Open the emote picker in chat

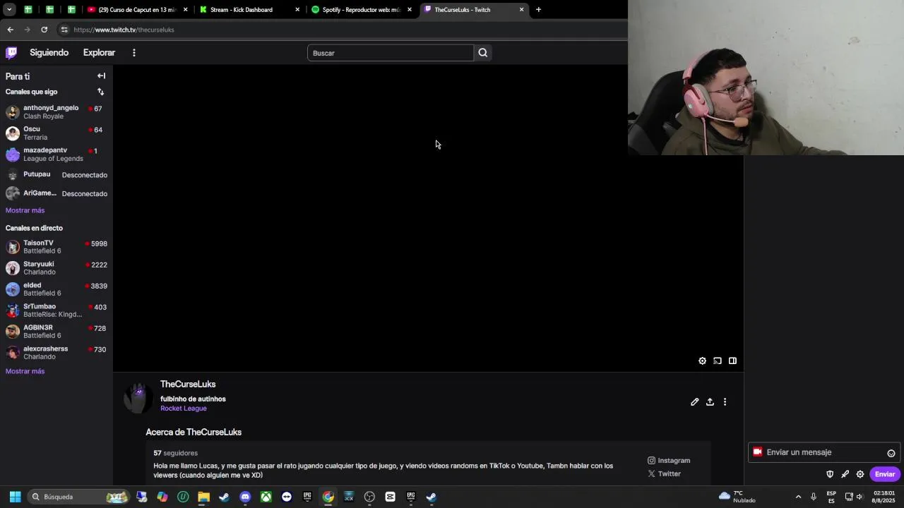891,453
